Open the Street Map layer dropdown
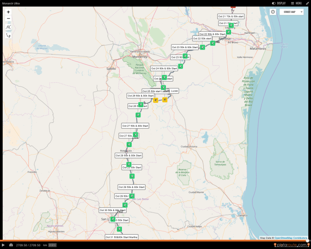 (x=293, y=12)
